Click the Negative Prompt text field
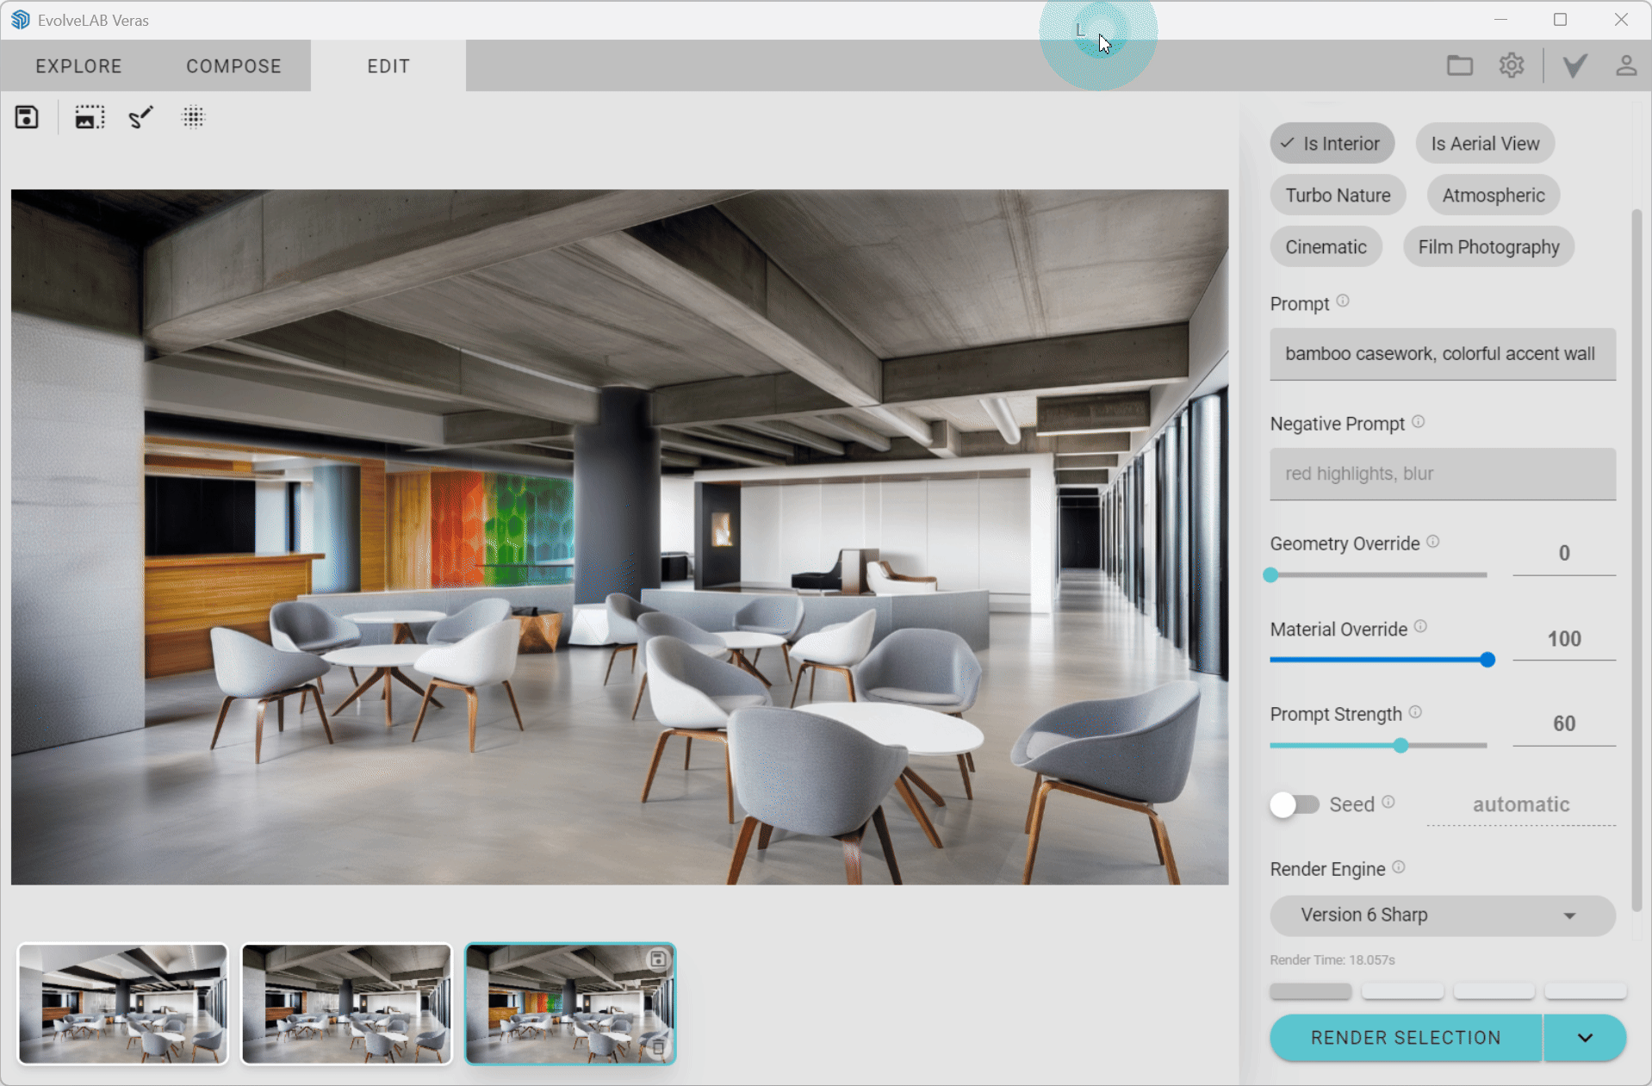1652x1086 pixels. (x=1443, y=474)
